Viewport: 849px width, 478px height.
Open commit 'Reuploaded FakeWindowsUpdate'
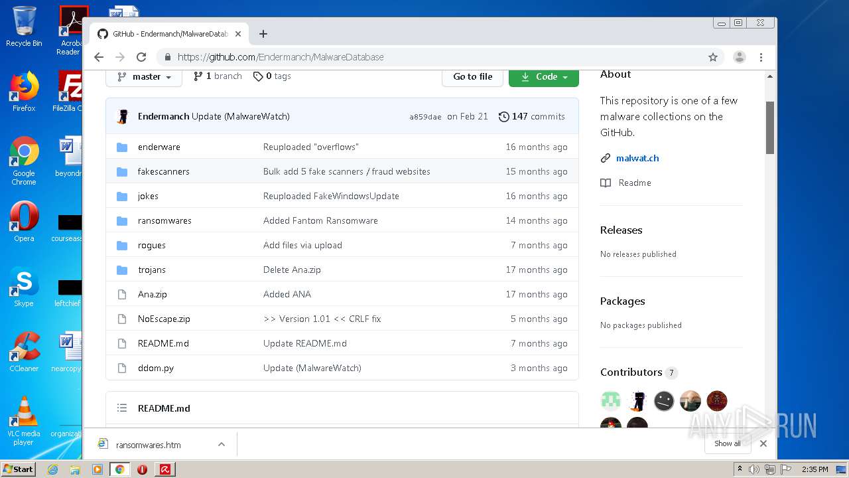point(331,196)
